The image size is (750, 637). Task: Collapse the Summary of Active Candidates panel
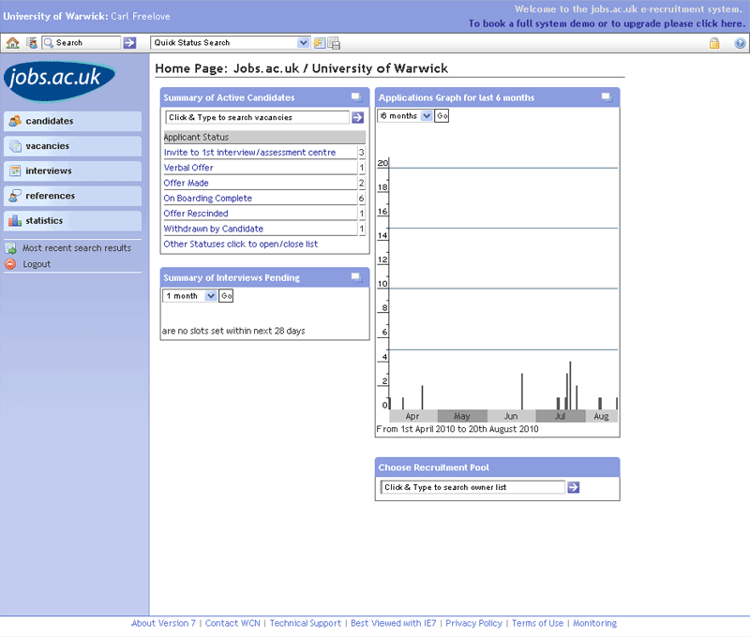click(x=356, y=96)
